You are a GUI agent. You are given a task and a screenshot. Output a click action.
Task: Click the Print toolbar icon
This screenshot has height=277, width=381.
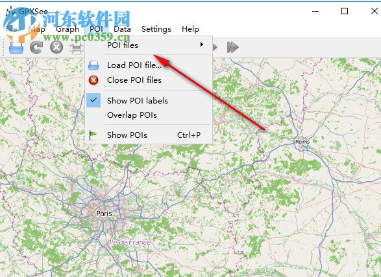(x=77, y=47)
